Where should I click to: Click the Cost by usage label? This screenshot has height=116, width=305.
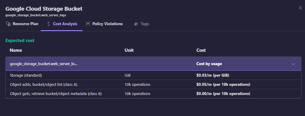tap(209, 64)
